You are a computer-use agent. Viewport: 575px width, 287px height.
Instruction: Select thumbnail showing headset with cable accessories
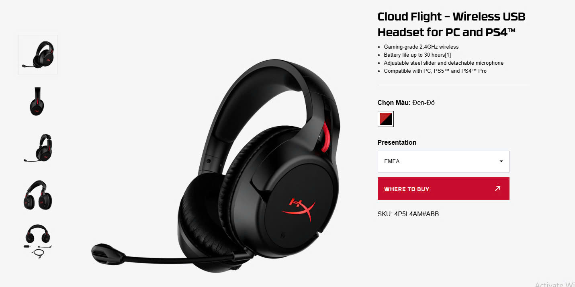[x=38, y=241]
